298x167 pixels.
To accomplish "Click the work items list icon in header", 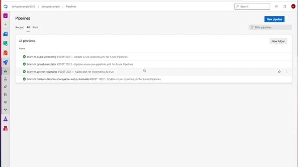I will tap(276, 6).
